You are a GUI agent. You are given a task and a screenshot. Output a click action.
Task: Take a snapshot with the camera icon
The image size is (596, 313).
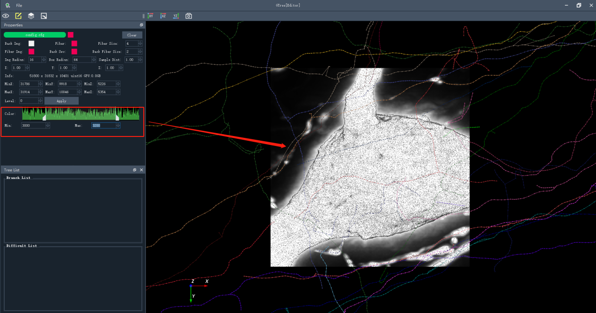coord(188,16)
